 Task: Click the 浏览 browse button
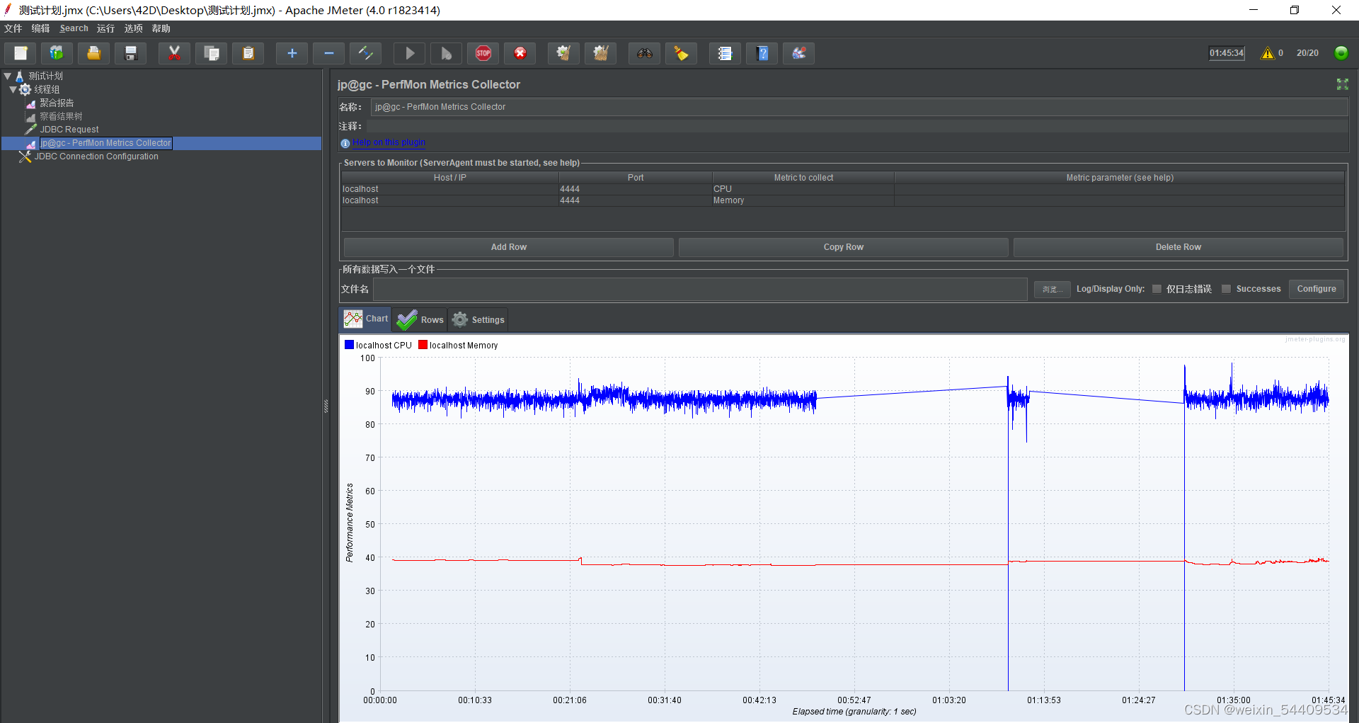1052,289
